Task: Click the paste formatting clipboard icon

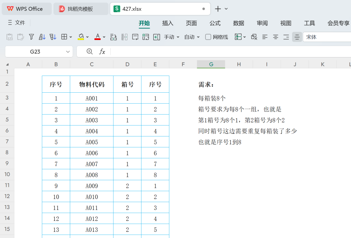Action: tap(21, 37)
